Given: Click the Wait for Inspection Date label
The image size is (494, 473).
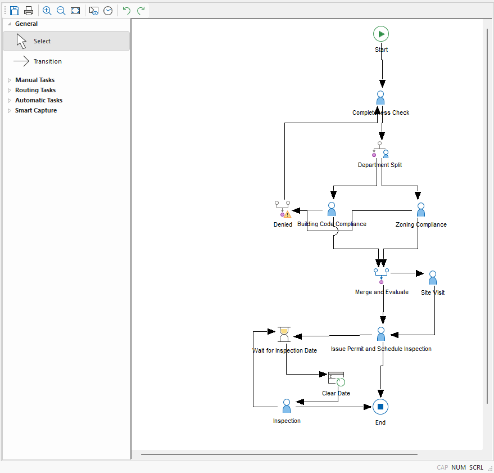Looking at the screenshot, I should pyautogui.click(x=284, y=350).
